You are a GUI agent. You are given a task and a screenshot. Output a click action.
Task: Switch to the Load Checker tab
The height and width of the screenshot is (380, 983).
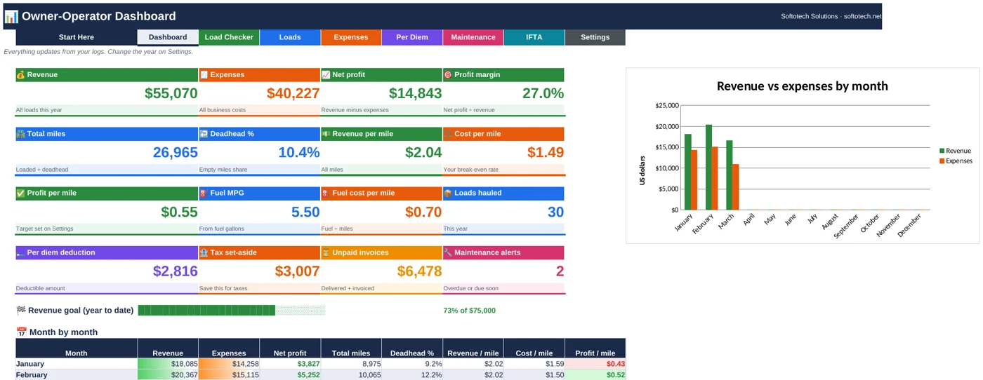pos(229,37)
